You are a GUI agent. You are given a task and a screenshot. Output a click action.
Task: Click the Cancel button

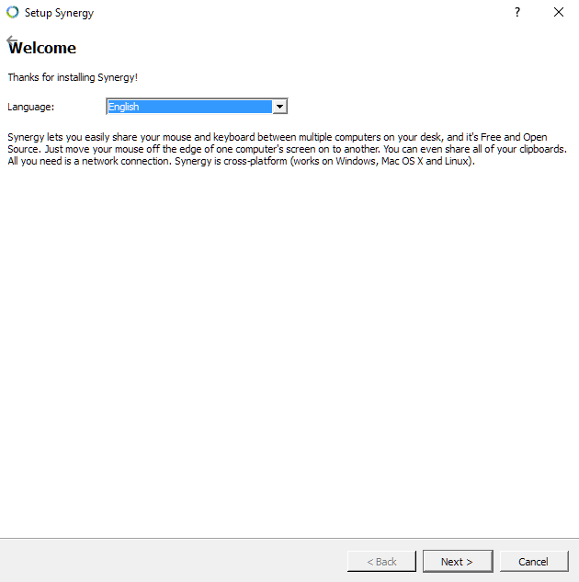(x=534, y=561)
